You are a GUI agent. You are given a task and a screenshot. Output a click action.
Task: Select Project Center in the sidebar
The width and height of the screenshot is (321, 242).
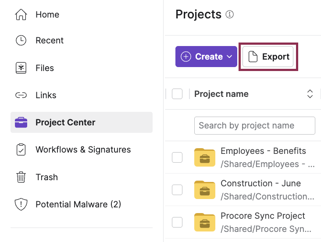pyautogui.click(x=82, y=122)
